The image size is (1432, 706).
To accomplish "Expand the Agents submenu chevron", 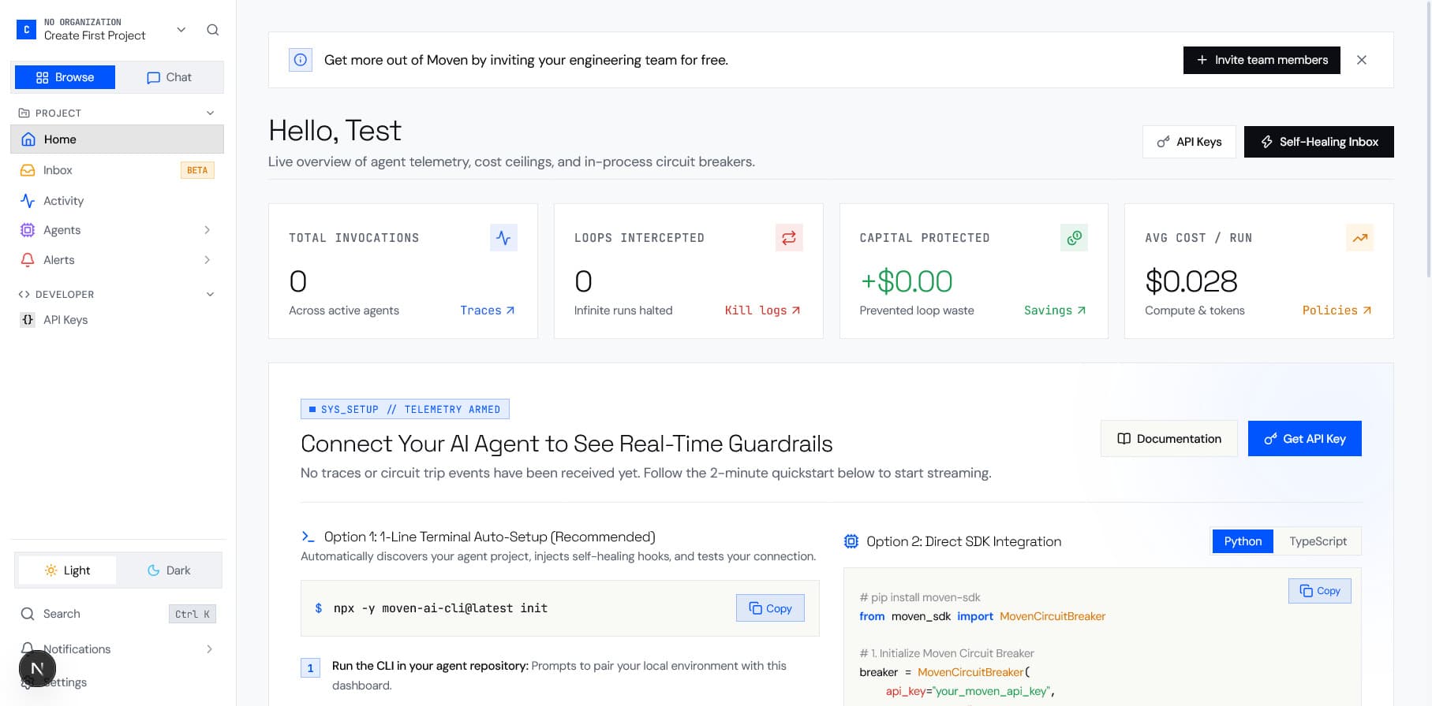I will click(x=208, y=230).
